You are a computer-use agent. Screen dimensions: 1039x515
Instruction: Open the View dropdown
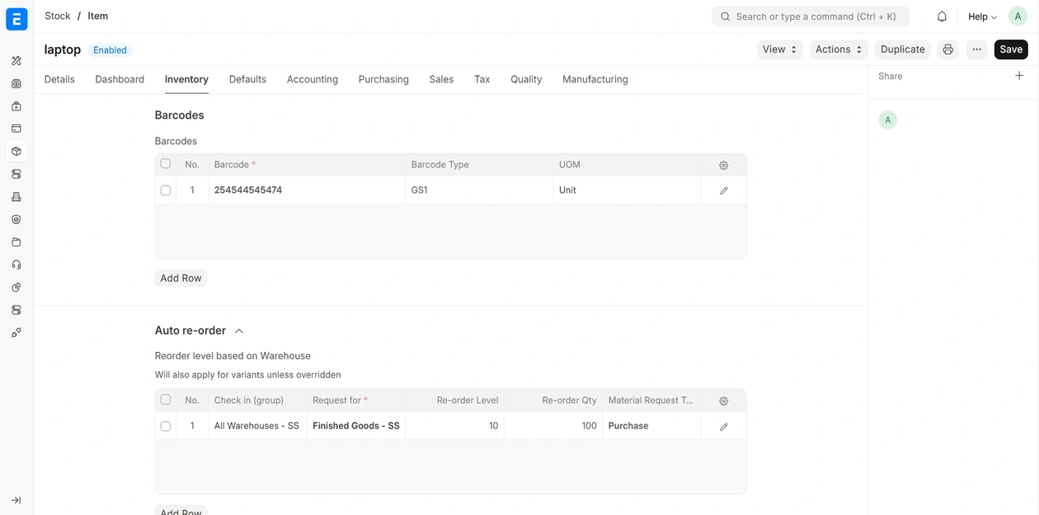[x=779, y=49]
